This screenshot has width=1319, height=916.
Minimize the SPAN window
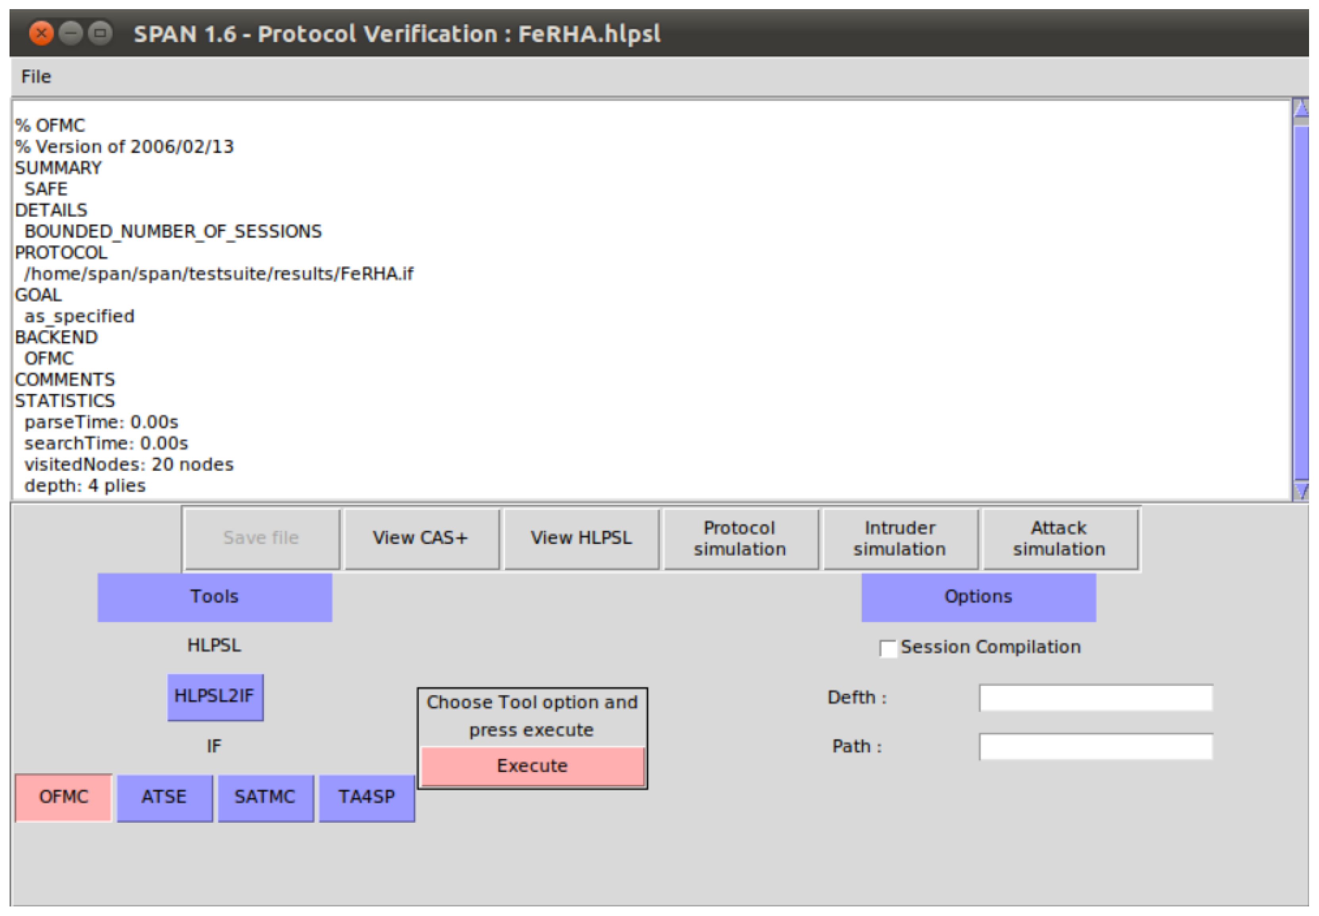tap(71, 33)
